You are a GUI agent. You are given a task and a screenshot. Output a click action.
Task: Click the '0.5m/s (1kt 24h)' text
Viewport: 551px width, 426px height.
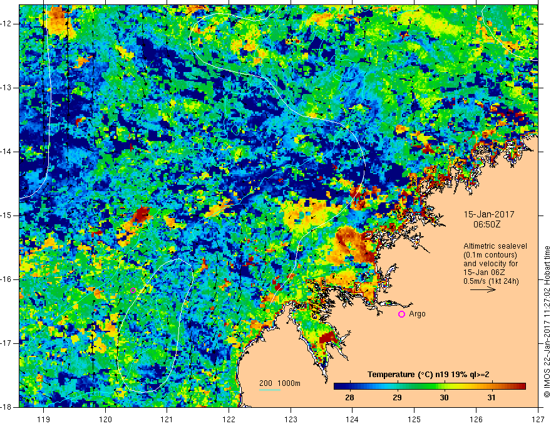coord(491,281)
